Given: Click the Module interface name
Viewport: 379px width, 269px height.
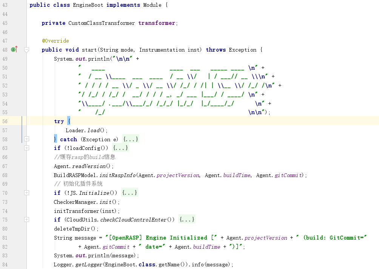Looking at the screenshot, I should click(x=152, y=5).
